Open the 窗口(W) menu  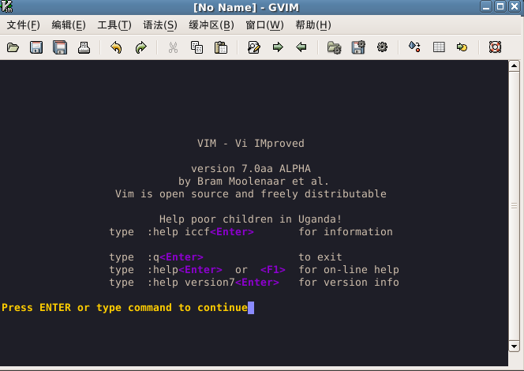(264, 25)
